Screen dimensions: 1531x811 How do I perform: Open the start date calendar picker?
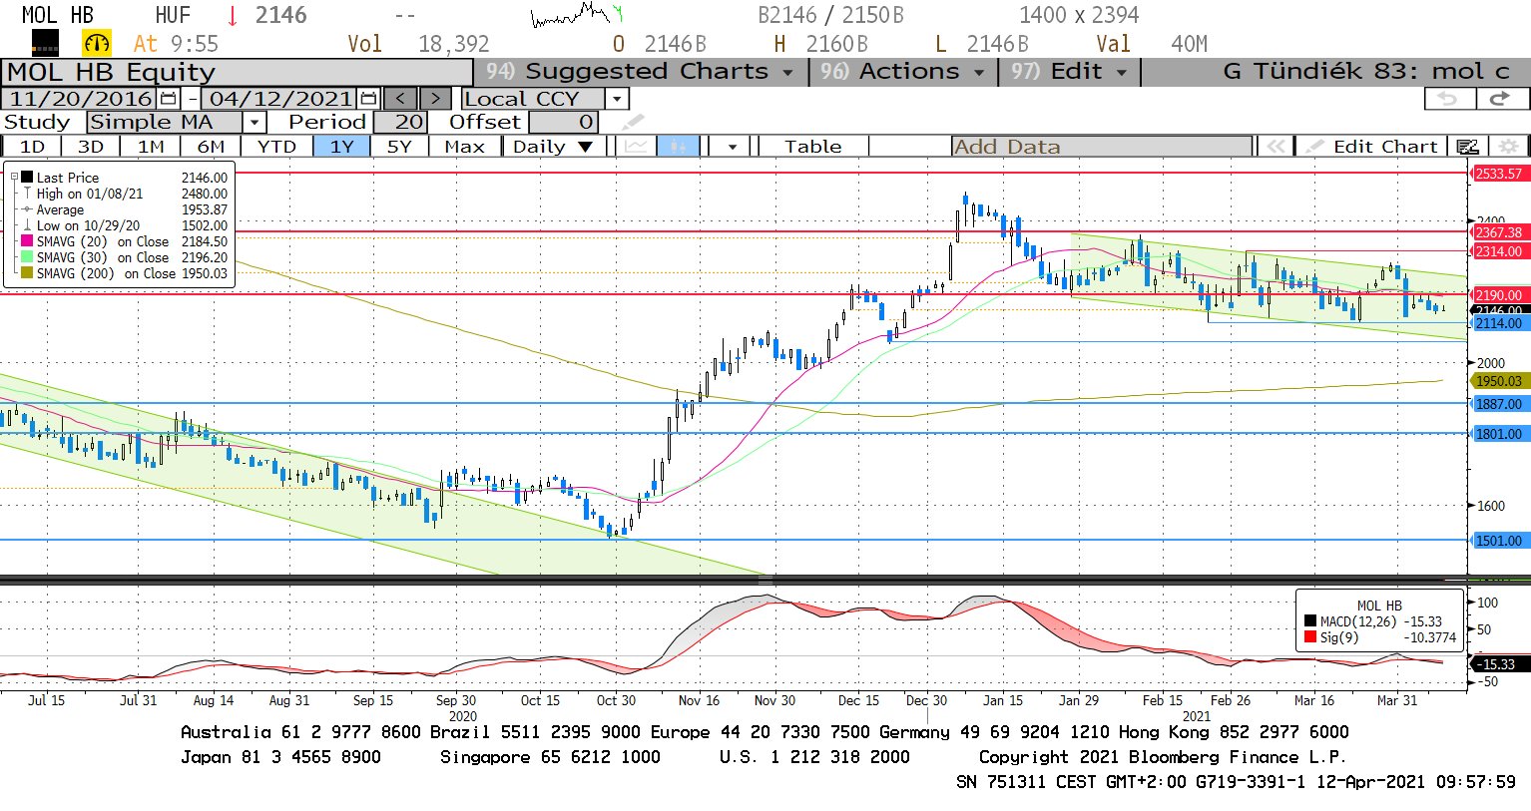pyautogui.click(x=168, y=99)
